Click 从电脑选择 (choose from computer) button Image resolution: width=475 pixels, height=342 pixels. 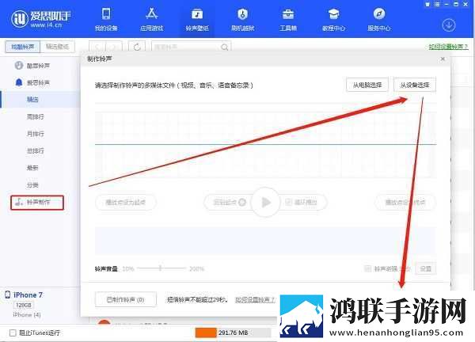click(x=367, y=85)
